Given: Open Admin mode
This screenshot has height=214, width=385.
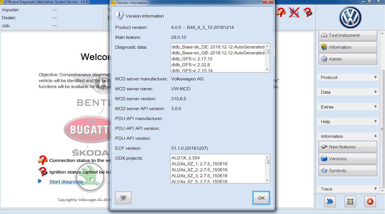Looking at the screenshot, I should point(348,59).
